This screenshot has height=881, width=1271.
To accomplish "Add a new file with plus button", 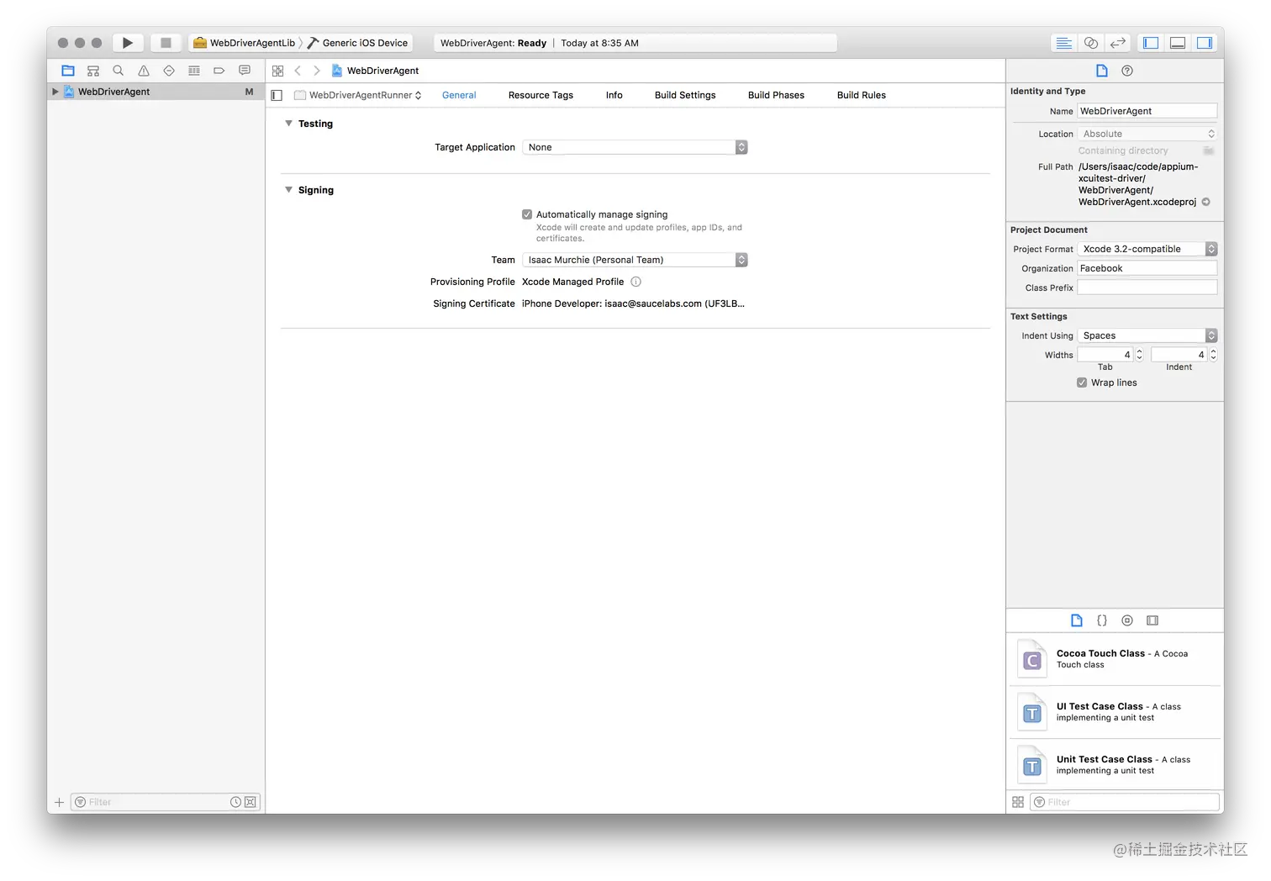I will click(59, 802).
